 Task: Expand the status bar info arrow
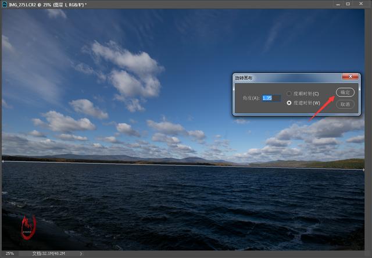81,254
